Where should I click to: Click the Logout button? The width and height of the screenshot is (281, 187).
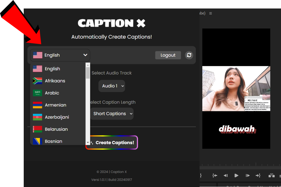(x=168, y=55)
